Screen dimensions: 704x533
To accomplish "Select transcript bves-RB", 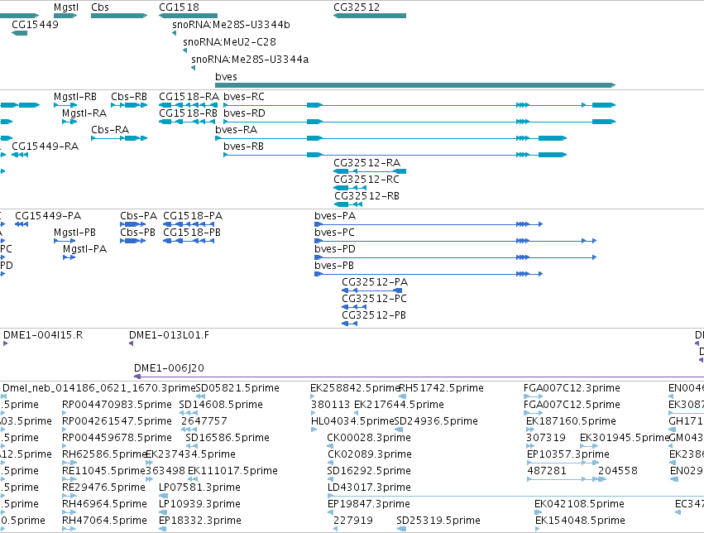I will tap(395, 155).
